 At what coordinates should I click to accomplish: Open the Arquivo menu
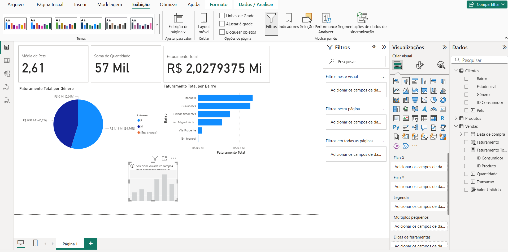tap(16, 4)
